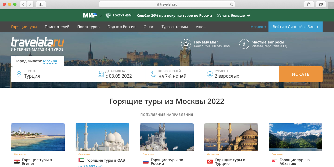Viewport: 334px width, 167px height.
Task: Reload page using Safari refresh icon
Action: (232, 4)
